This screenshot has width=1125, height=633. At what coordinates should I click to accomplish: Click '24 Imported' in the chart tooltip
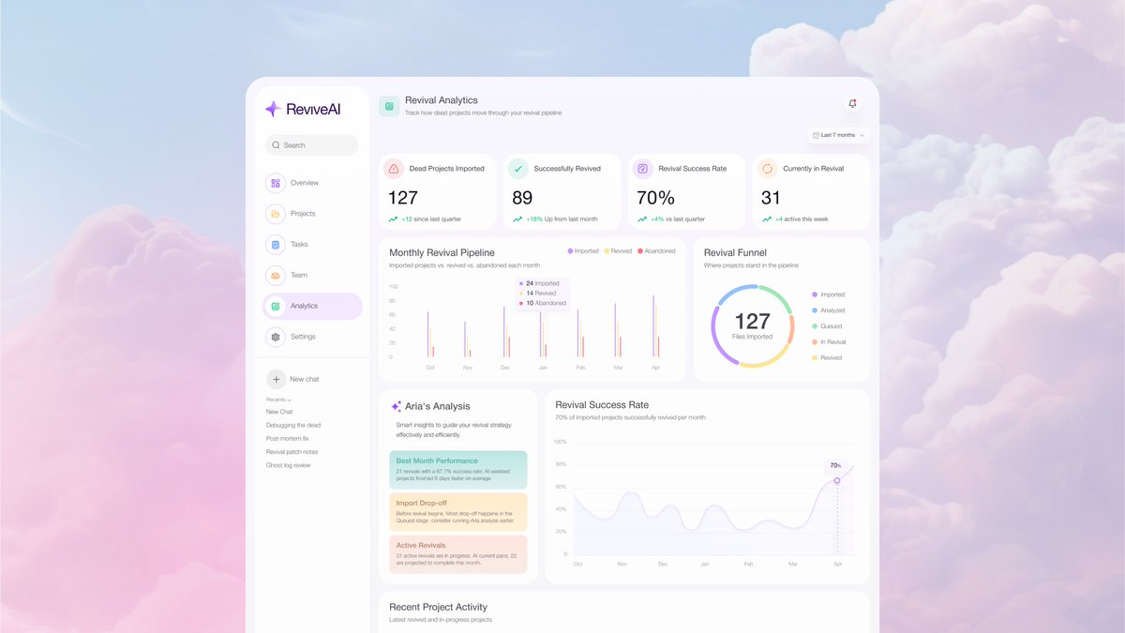click(x=543, y=283)
